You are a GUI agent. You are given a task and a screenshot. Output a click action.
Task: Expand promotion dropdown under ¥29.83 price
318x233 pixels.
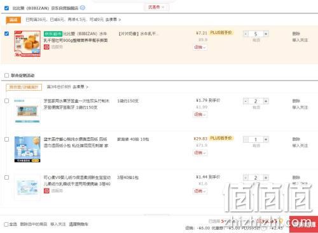[200, 152]
